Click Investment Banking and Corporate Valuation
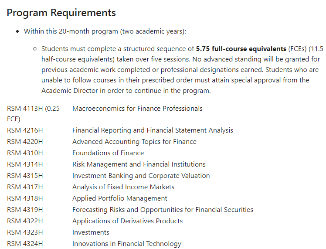The image size is (326, 249). [141, 176]
